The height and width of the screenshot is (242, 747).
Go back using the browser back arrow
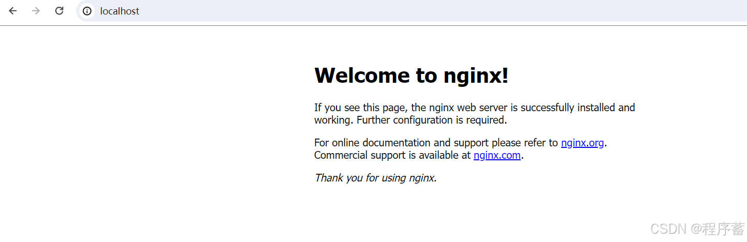13,11
